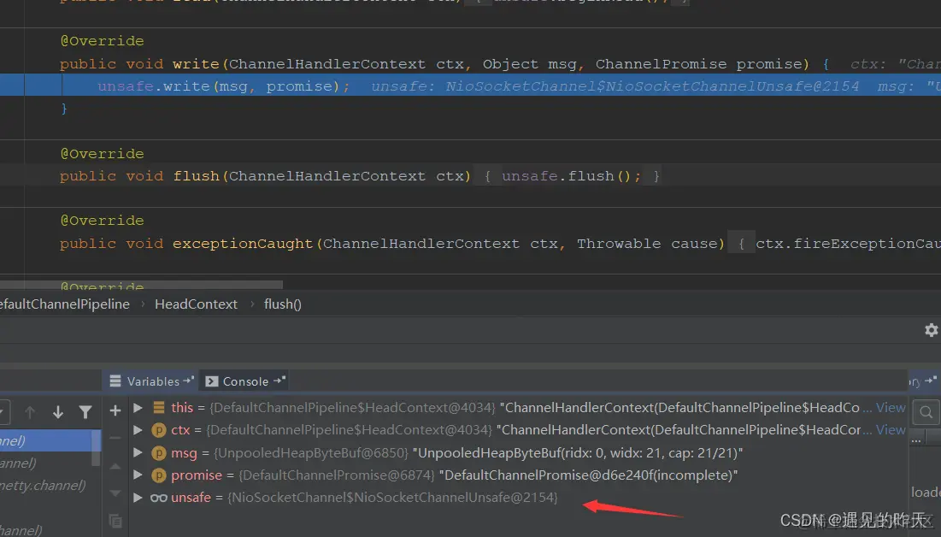Click the frames filter funnel icon

click(85, 412)
